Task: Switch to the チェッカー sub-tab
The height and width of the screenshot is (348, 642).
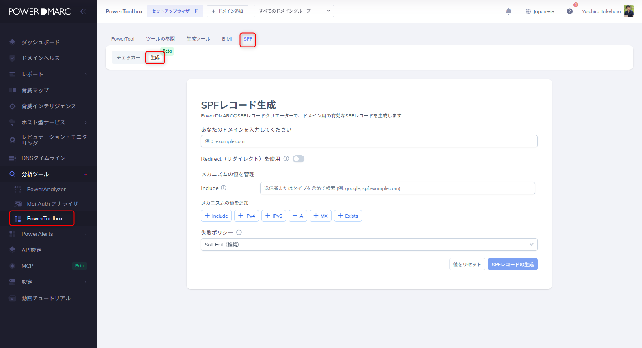Action: click(128, 58)
